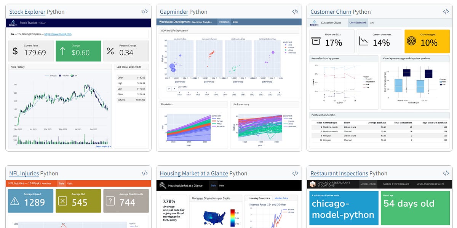Click the green 54 days old card
The height and width of the screenshot is (228, 457).
(x=415, y=208)
